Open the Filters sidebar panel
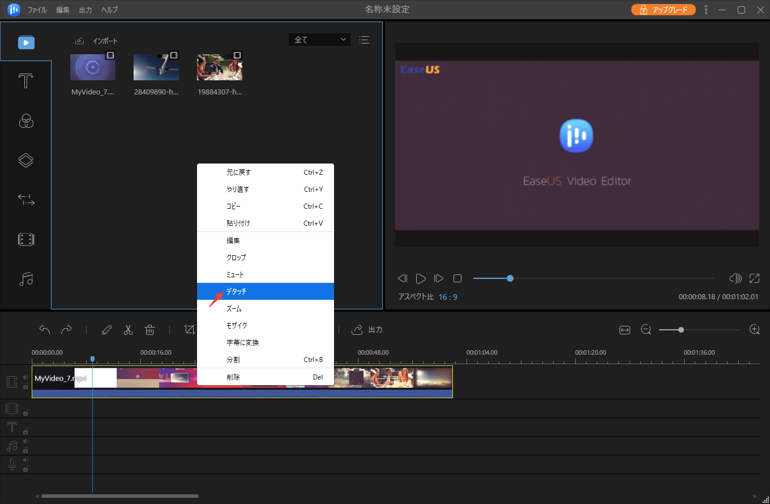 (x=26, y=120)
